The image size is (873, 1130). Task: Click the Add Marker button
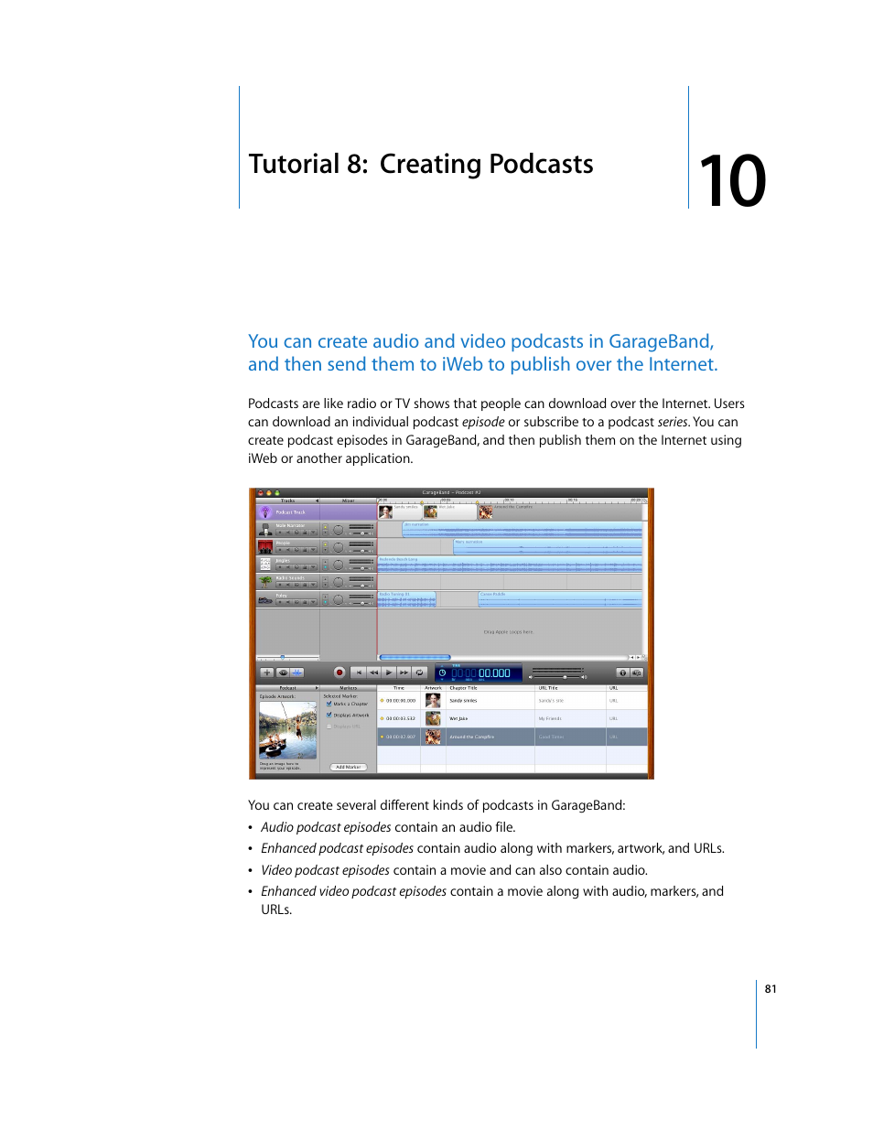click(349, 767)
